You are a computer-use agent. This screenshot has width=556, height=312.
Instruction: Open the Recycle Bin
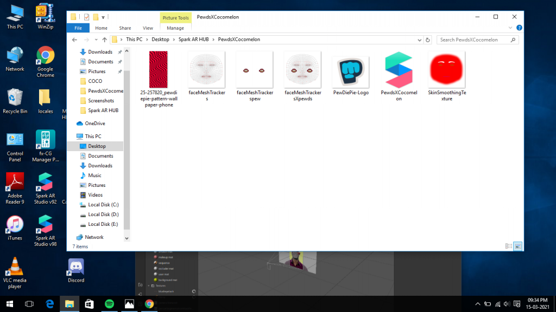[15, 101]
